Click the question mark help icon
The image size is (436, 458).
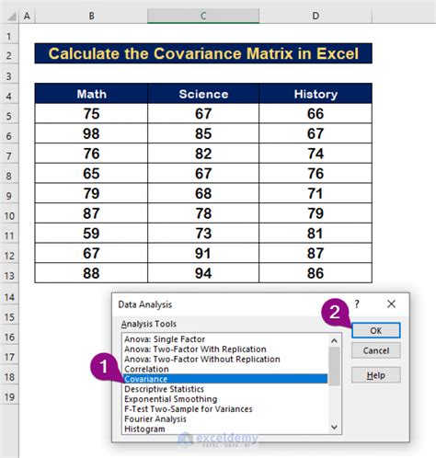click(357, 303)
